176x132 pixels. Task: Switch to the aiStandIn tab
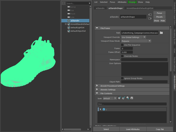100,8
